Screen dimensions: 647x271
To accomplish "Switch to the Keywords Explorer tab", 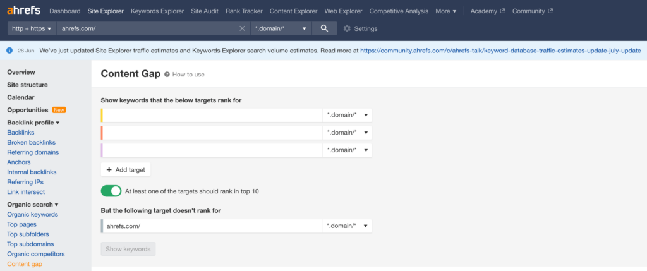I will click(157, 11).
